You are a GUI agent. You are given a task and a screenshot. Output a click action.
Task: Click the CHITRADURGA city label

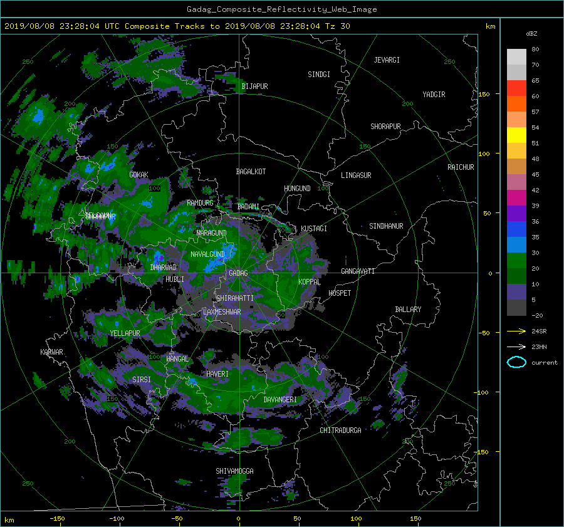coord(340,430)
